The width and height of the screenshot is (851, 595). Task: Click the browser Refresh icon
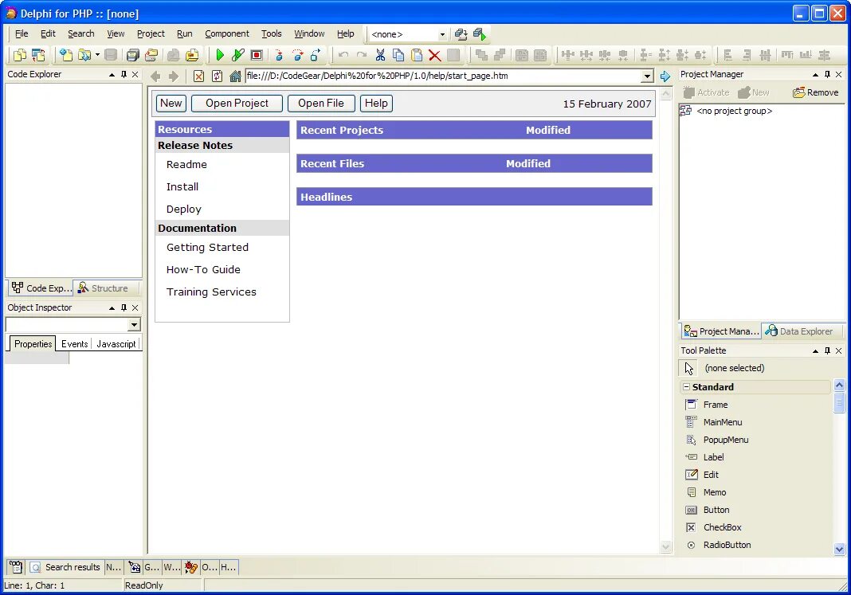[217, 76]
